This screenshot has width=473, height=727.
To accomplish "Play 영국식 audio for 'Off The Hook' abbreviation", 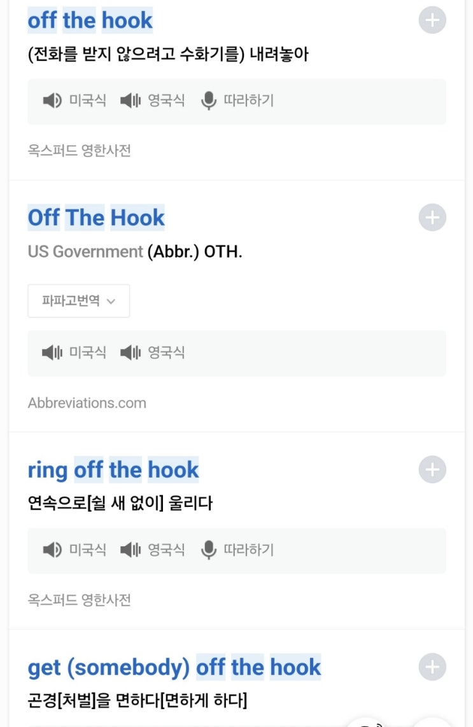I will tap(152, 352).
